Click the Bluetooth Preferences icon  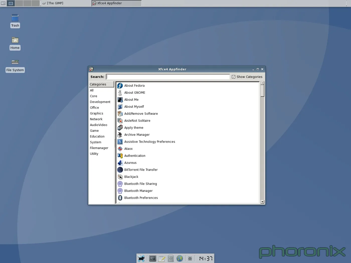coord(120,198)
